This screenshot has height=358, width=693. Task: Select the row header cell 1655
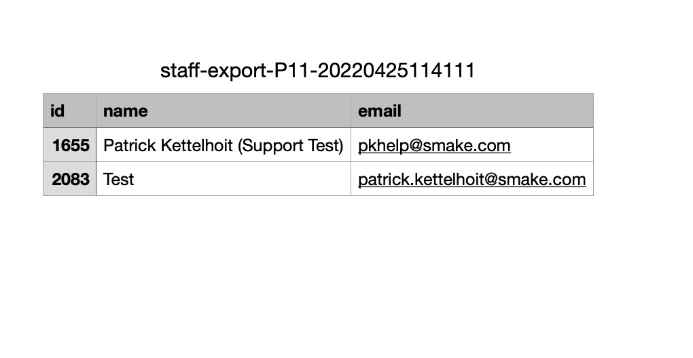[69, 145]
